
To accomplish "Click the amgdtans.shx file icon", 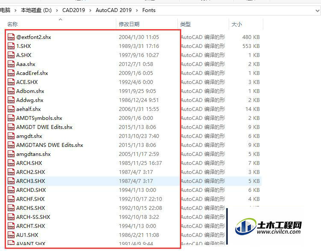I will (x=11, y=154).
